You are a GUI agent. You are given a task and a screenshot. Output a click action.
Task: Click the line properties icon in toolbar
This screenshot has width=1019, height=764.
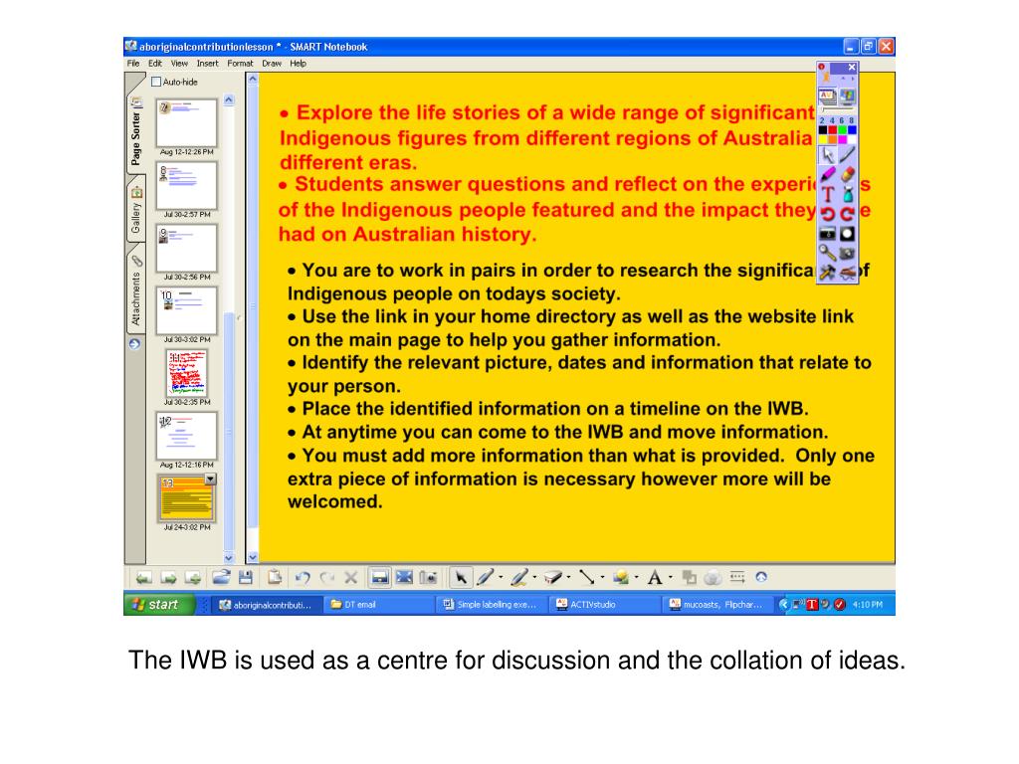tap(737, 577)
